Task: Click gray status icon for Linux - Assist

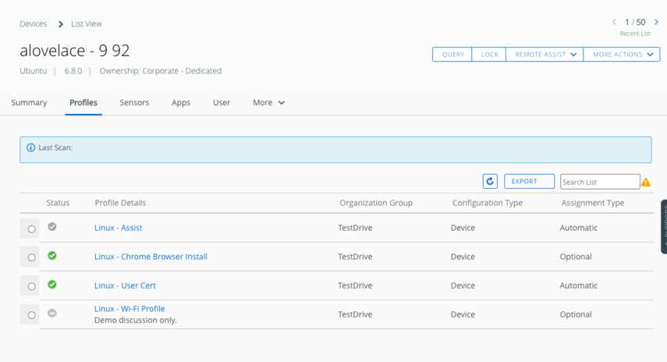Action: [x=52, y=227]
